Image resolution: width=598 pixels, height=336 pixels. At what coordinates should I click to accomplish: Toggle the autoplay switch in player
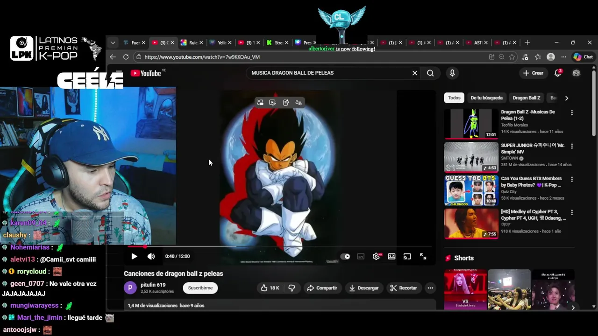pyautogui.click(x=345, y=256)
